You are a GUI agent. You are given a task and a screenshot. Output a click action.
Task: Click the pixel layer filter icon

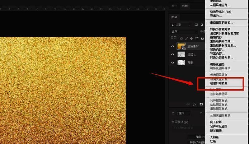(x=196, y=25)
